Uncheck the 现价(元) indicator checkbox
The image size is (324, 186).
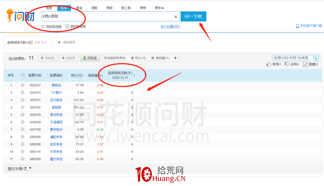click(132, 58)
